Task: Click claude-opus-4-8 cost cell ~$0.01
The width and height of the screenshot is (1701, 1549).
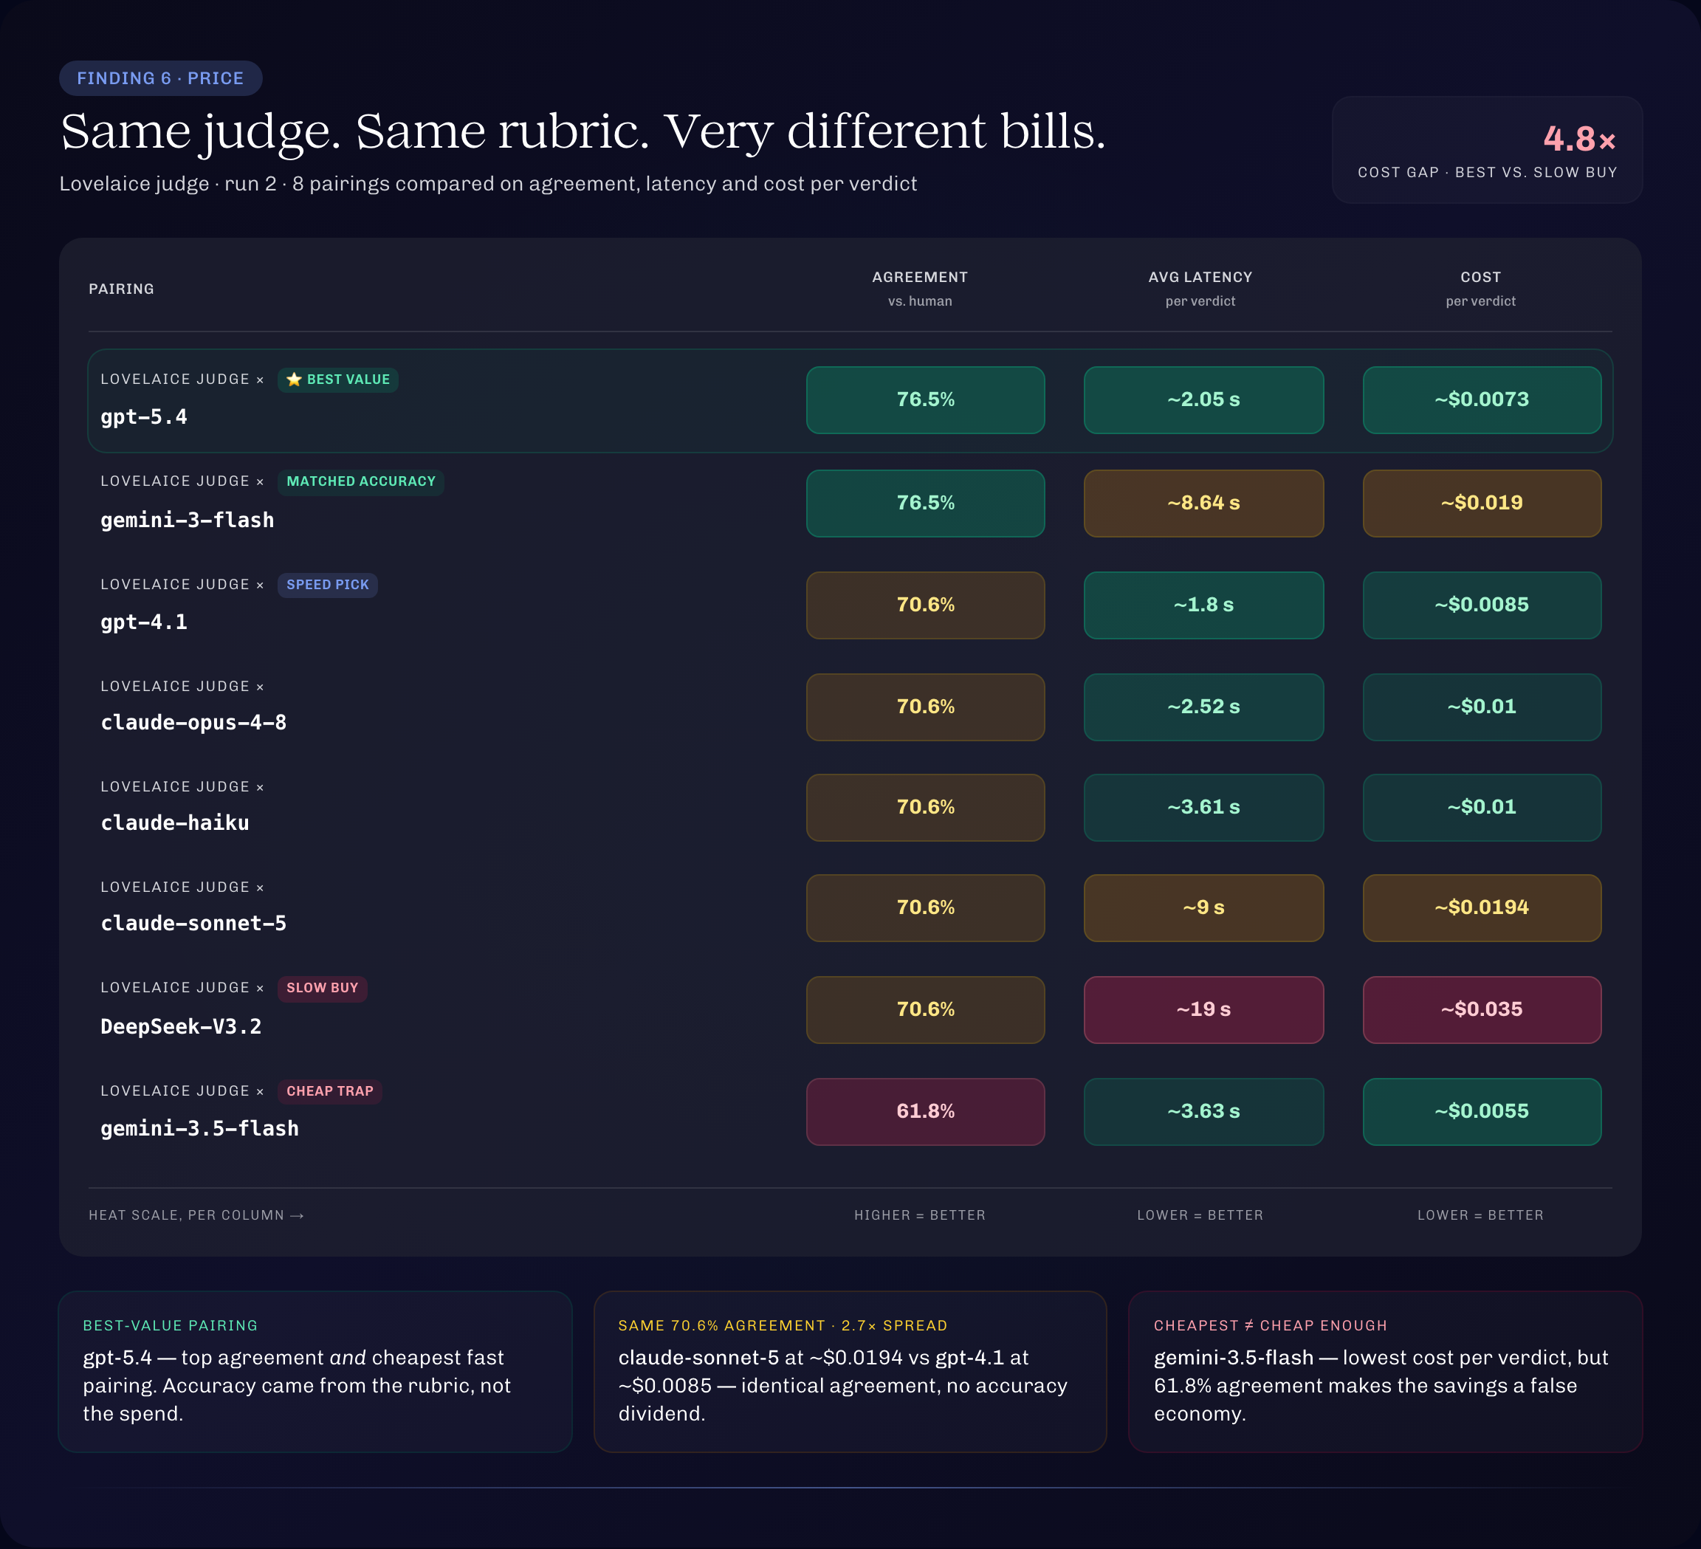Action: click(1482, 707)
